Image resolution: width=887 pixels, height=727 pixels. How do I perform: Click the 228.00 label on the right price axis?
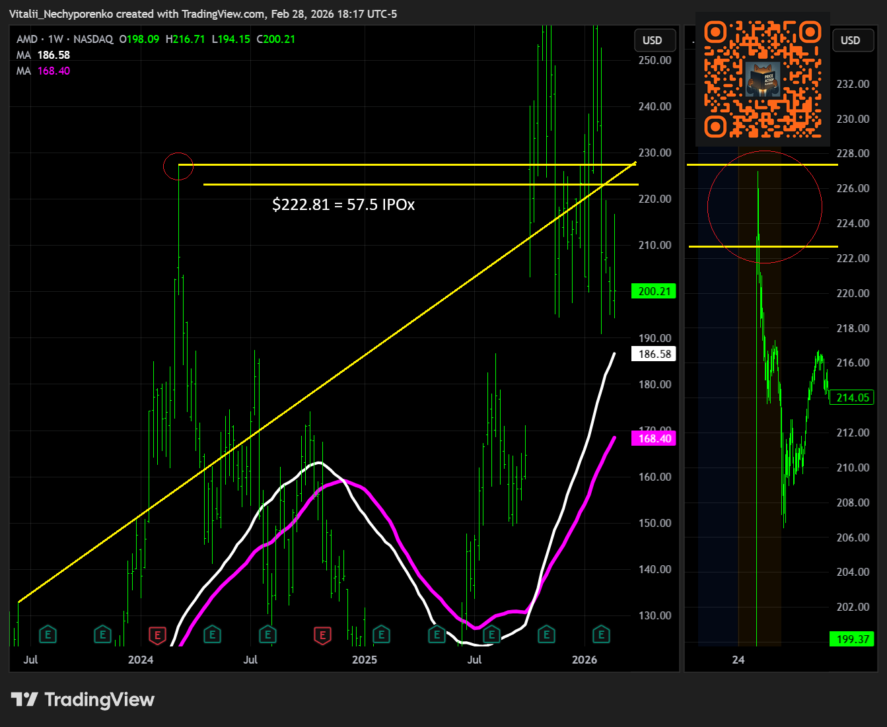[853, 153]
